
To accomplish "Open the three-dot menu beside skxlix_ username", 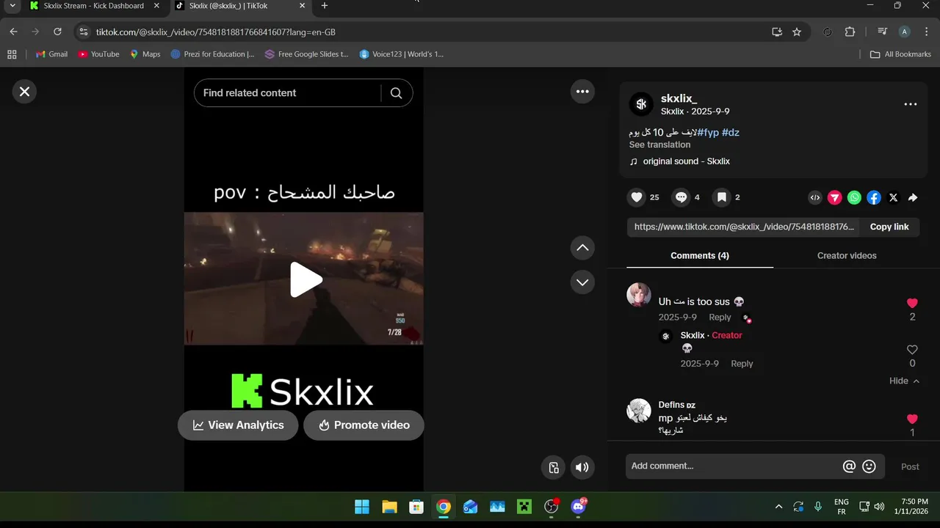I will 911,104.
